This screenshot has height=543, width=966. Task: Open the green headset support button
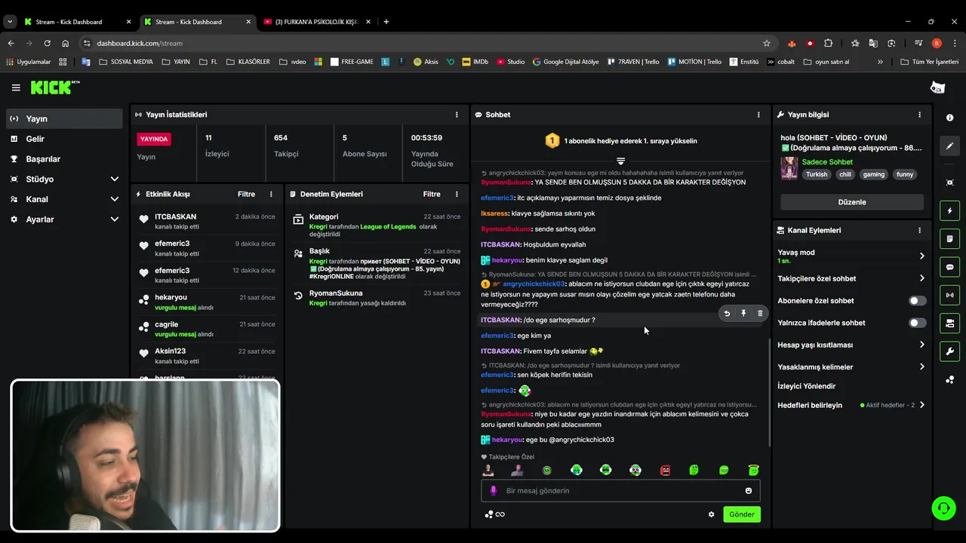943,508
